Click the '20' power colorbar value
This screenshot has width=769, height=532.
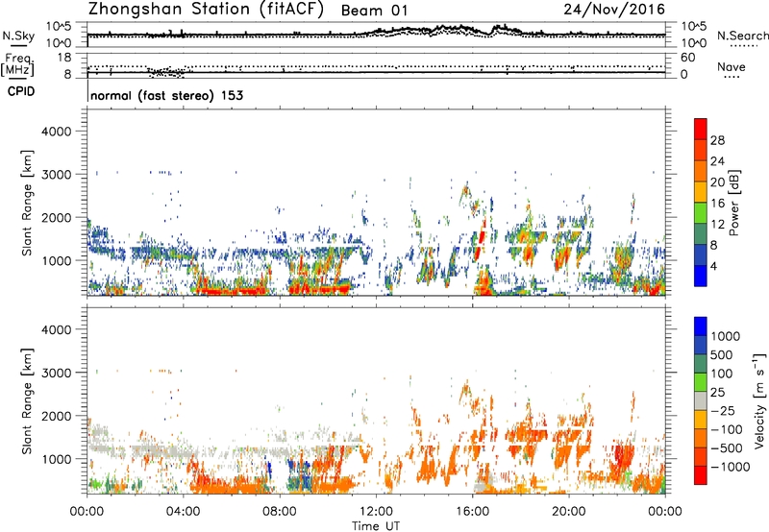(717, 182)
